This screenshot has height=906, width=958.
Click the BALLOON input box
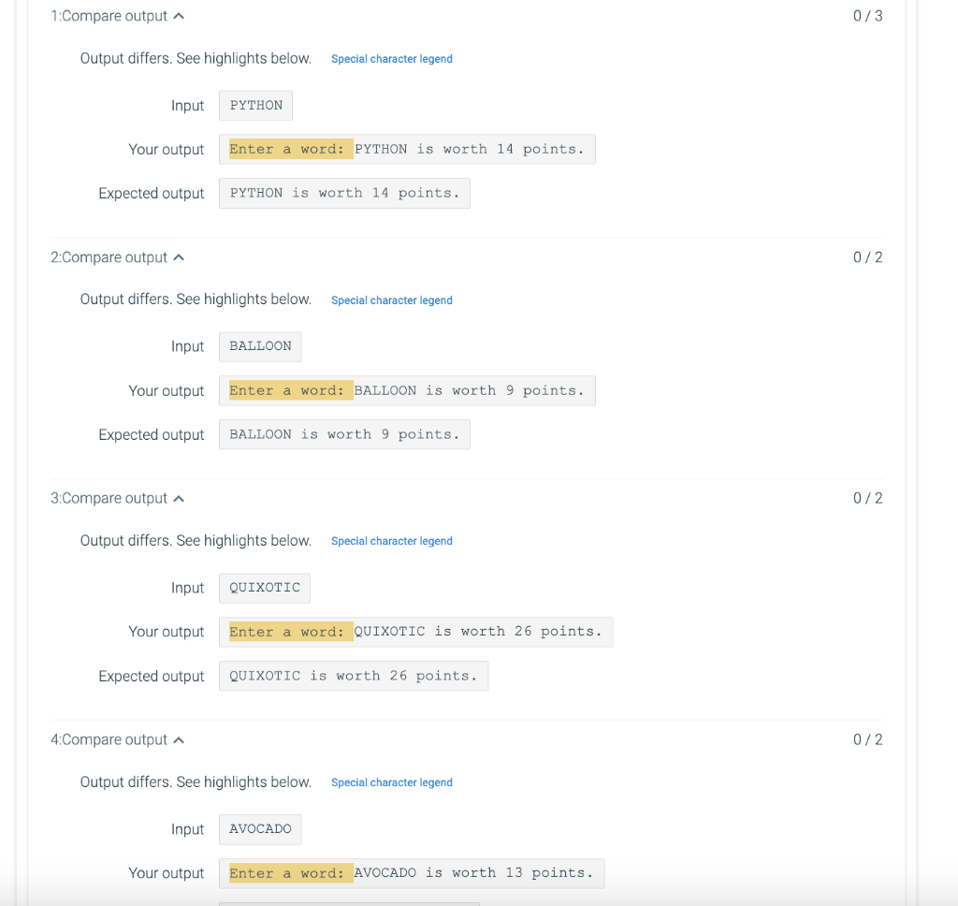(x=260, y=346)
